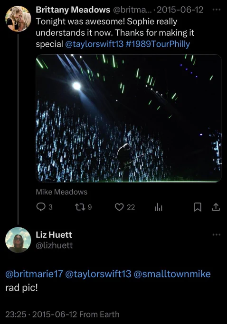
Task: View analytics bar chart icon
Action: click(159, 207)
